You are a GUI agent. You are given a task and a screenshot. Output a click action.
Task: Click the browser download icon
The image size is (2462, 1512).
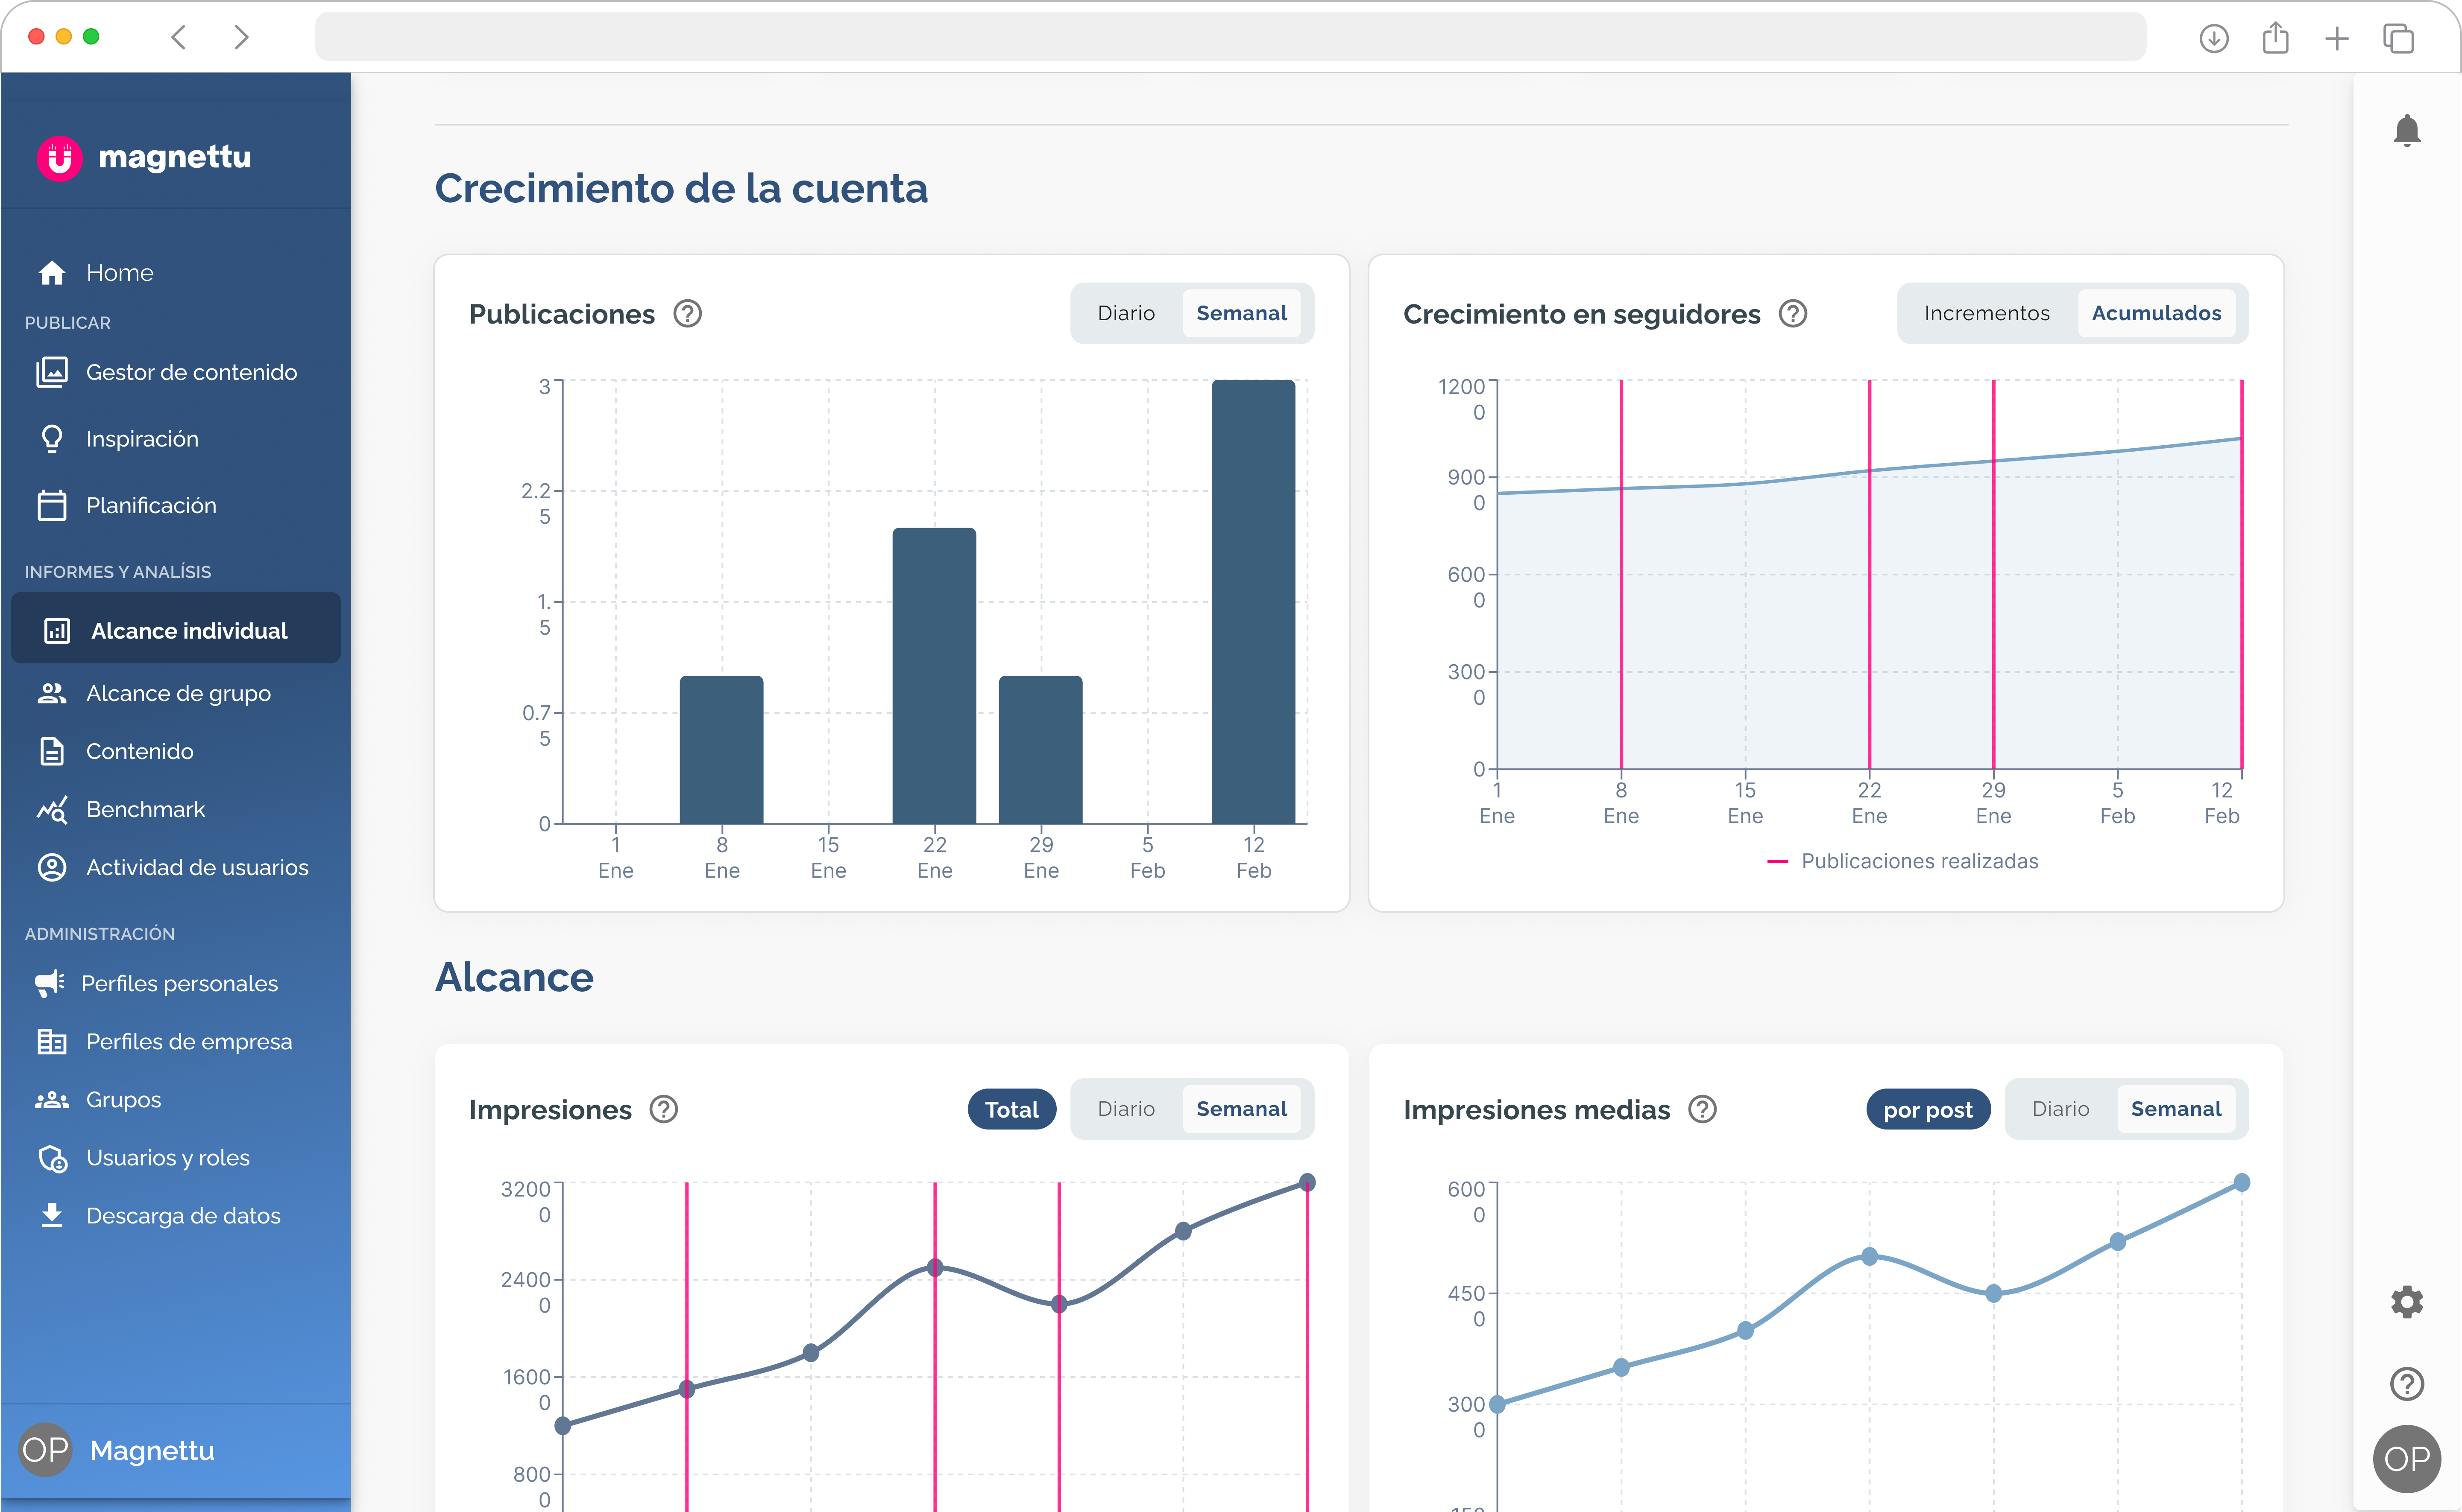(2213, 39)
